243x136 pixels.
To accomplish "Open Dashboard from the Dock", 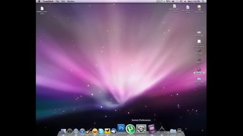I will [70, 131].
